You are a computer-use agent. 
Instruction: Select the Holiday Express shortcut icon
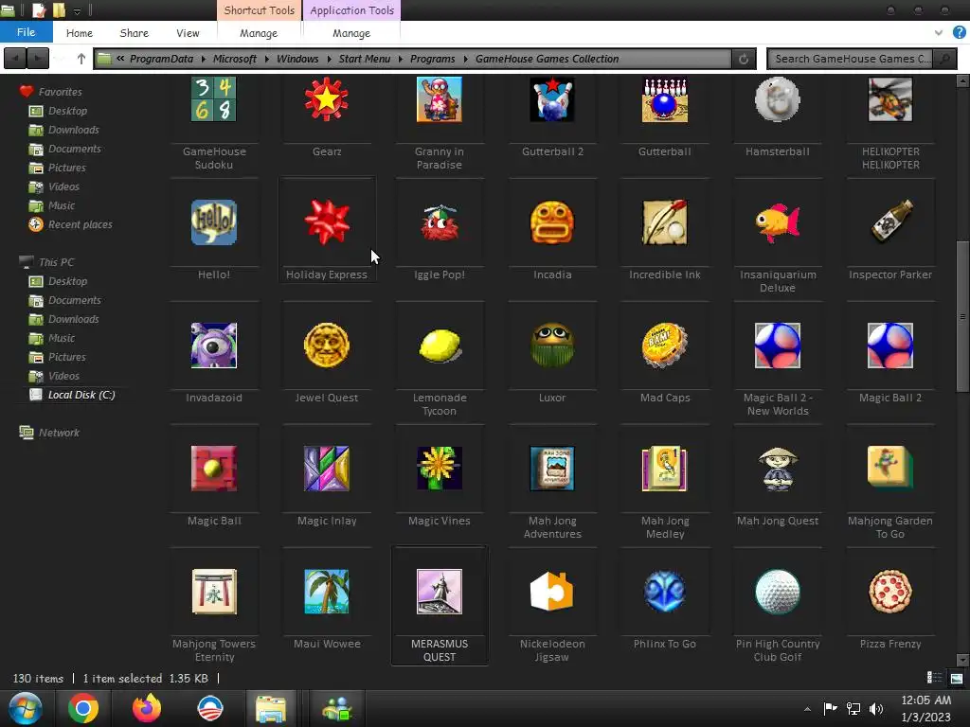327,222
